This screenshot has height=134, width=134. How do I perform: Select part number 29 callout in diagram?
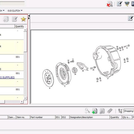(97, 81)
